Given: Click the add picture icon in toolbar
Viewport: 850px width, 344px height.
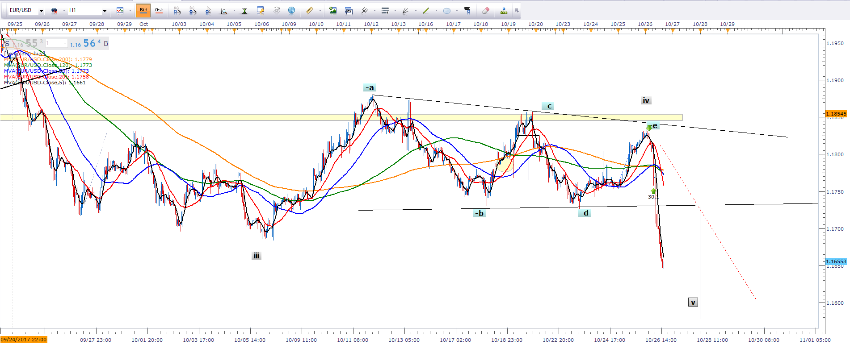Looking at the screenshot, I should pos(333,10).
